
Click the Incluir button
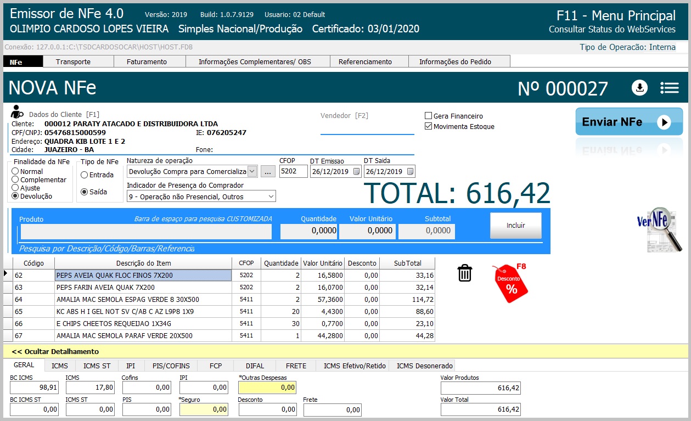pyautogui.click(x=516, y=225)
